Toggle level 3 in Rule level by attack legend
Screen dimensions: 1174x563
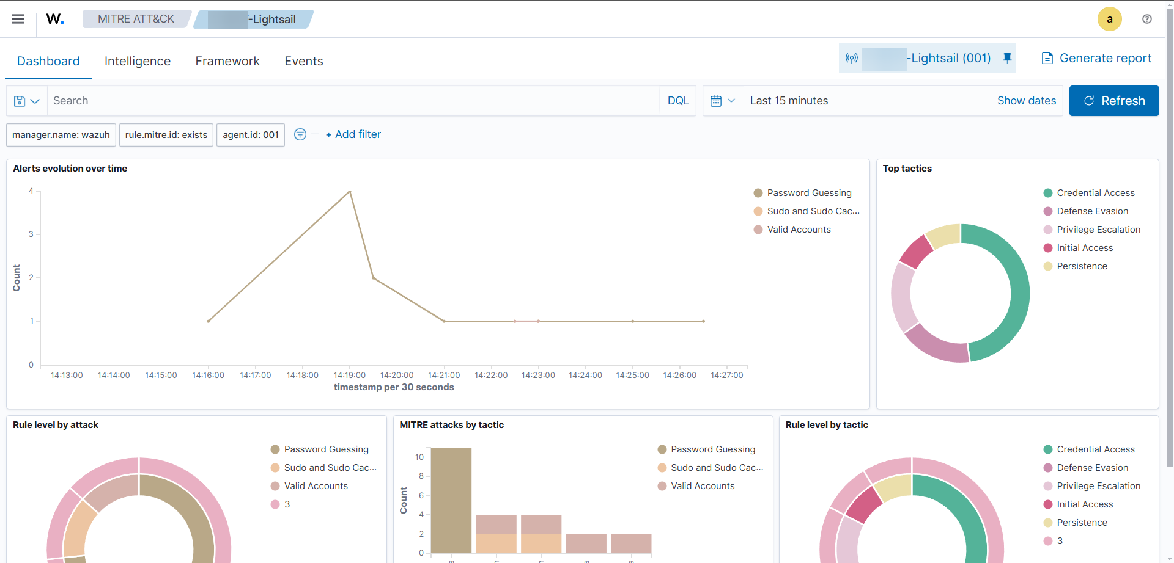[x=281, y=504]
